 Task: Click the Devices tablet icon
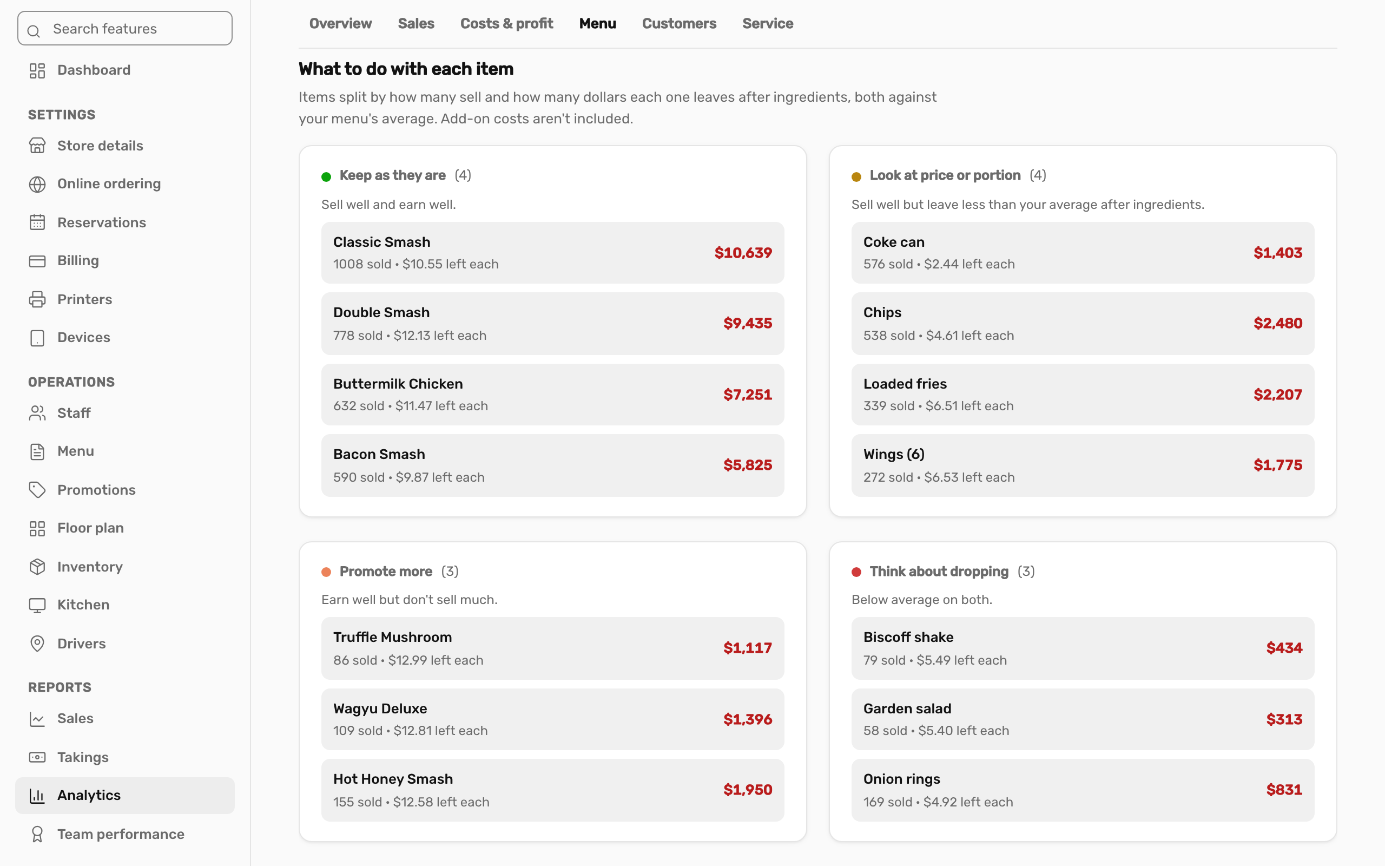point(37,337)
